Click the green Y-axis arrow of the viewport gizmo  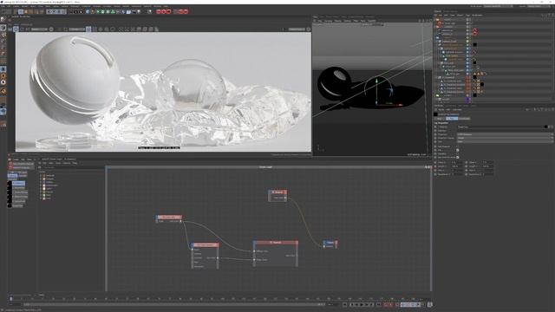[x=376, y=81]
